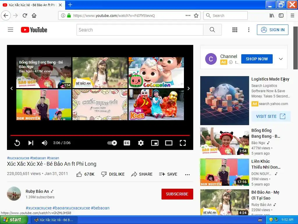Open Bống Bống Bang Bang sidebar video
Image resolution: width=298 pixels, height=224 pixels.
225,141
